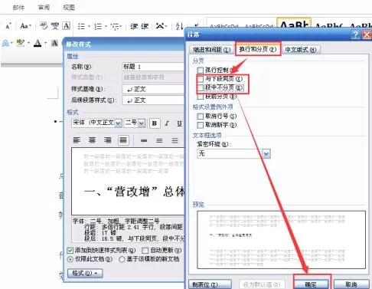The image size is (372, 289).
Task: Open the 视图 ribbon tab
Action: point(69,8)
